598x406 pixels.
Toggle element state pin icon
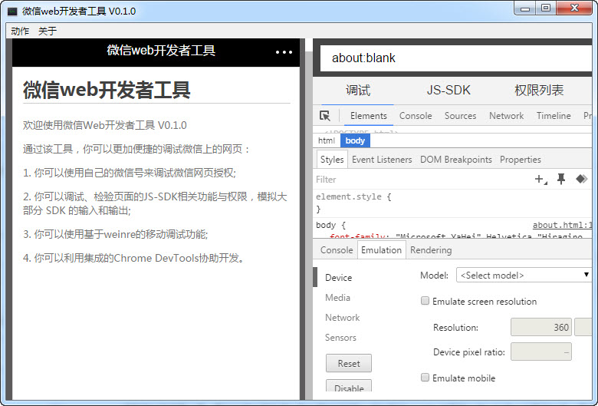click(x=561, y=179)
